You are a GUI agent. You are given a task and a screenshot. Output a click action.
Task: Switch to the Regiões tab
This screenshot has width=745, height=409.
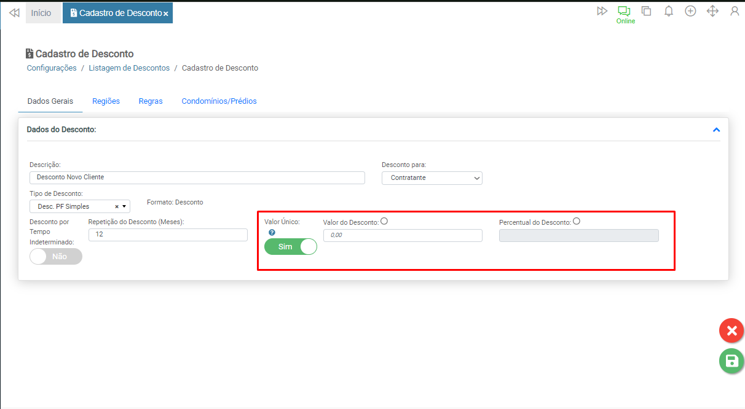tap(106, 101)
